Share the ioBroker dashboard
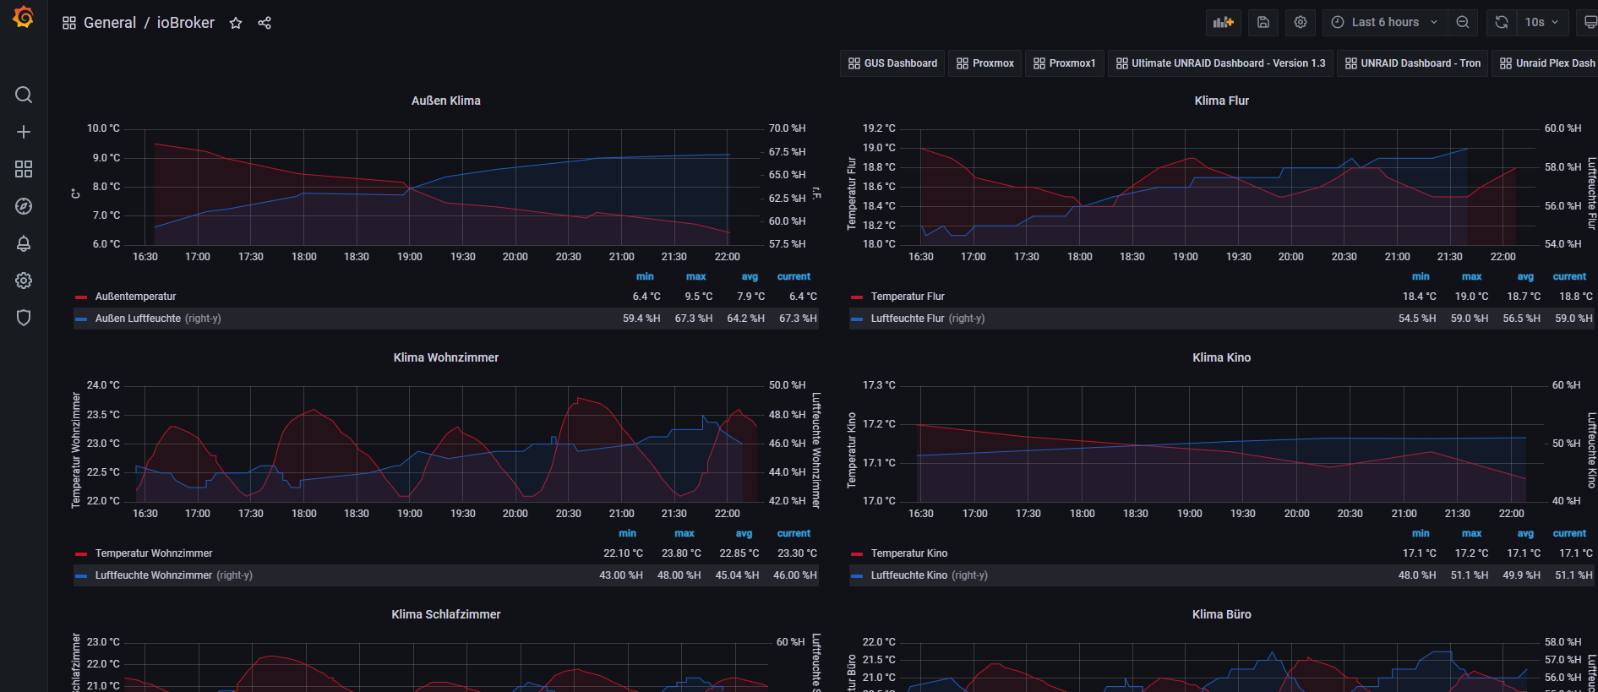 (x=265, y=23)
